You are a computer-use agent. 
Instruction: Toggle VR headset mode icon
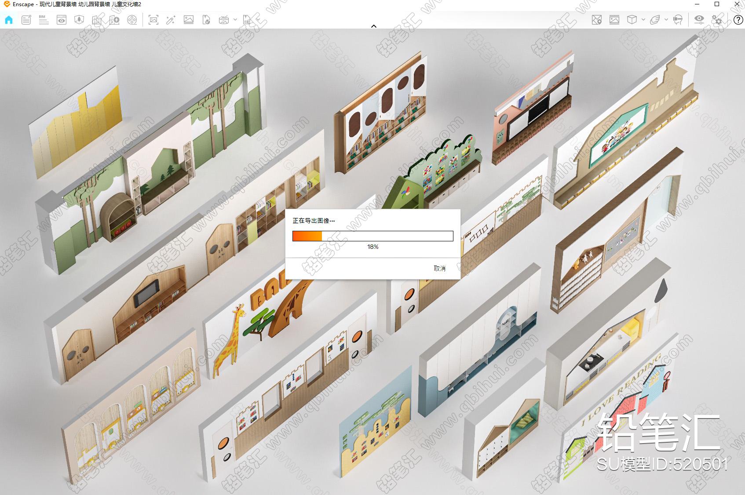pyautogui.click(x=678, y=20)
